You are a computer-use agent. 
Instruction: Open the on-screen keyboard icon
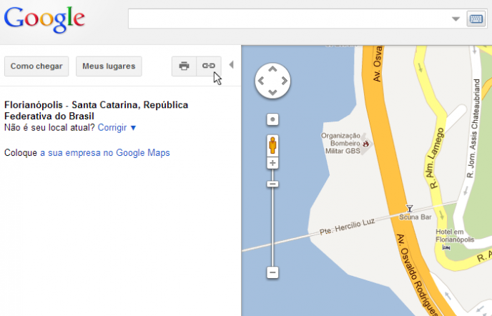(x=476, y=19)
